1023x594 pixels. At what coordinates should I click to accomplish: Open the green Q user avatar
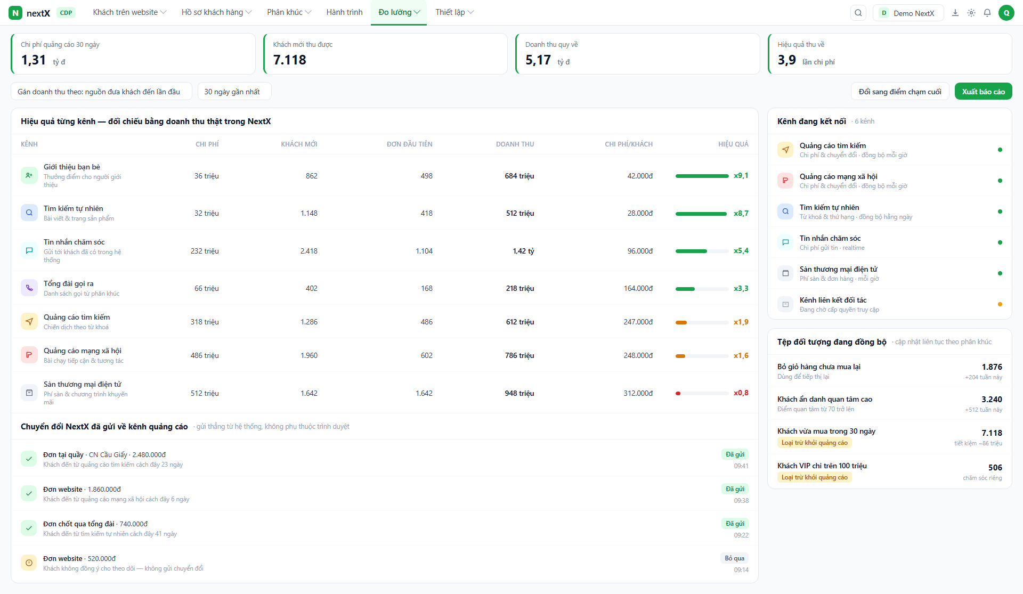click(1006, 13)
